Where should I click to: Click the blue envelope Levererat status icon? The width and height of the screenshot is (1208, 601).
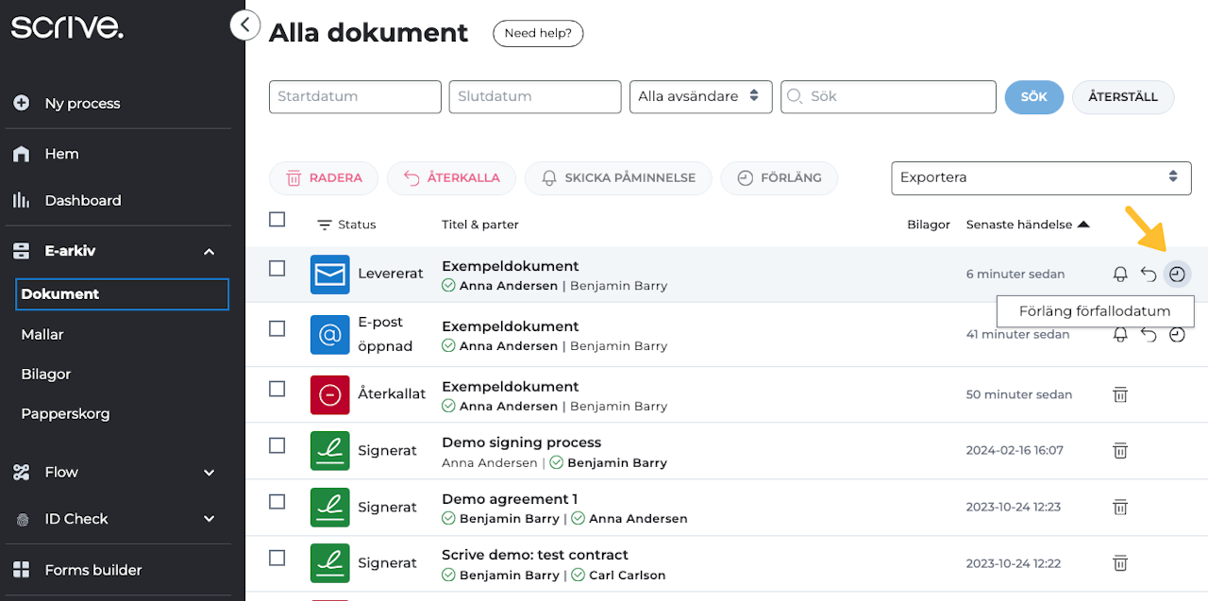[x=329, y=275]
